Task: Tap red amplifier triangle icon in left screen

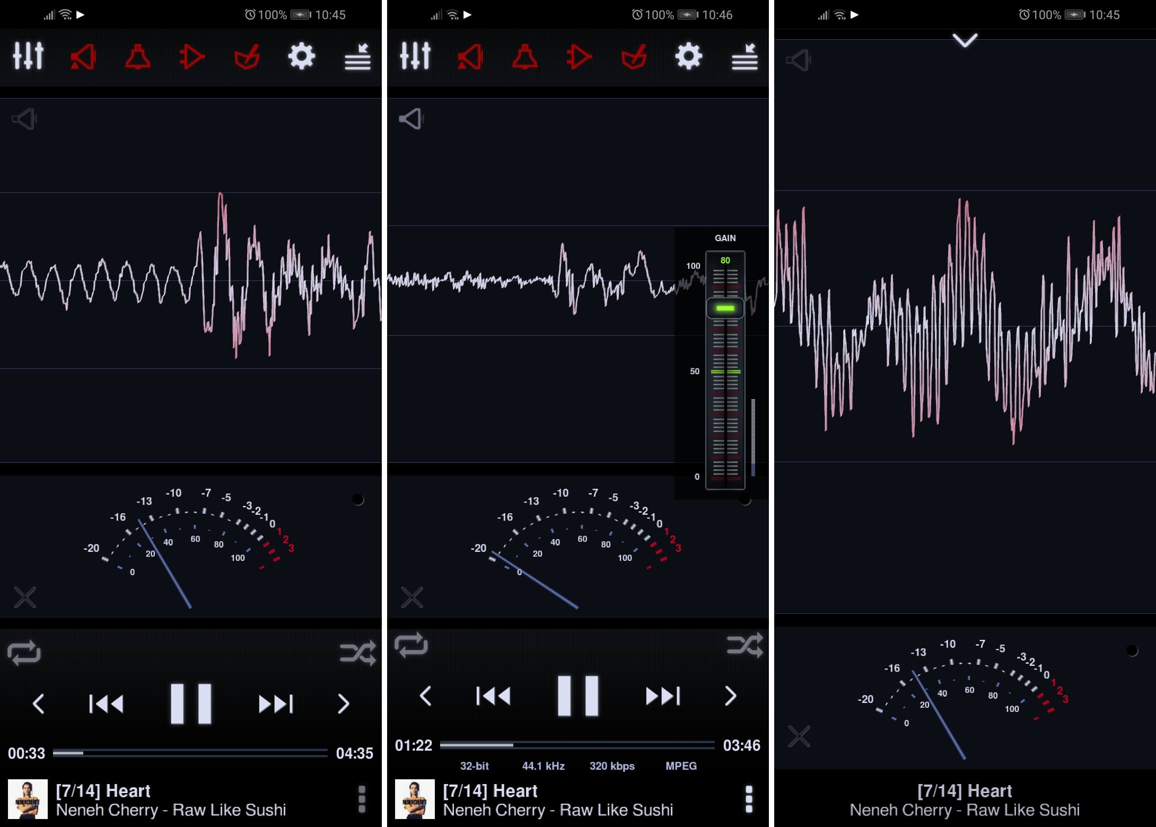Action: coord(192,57)
